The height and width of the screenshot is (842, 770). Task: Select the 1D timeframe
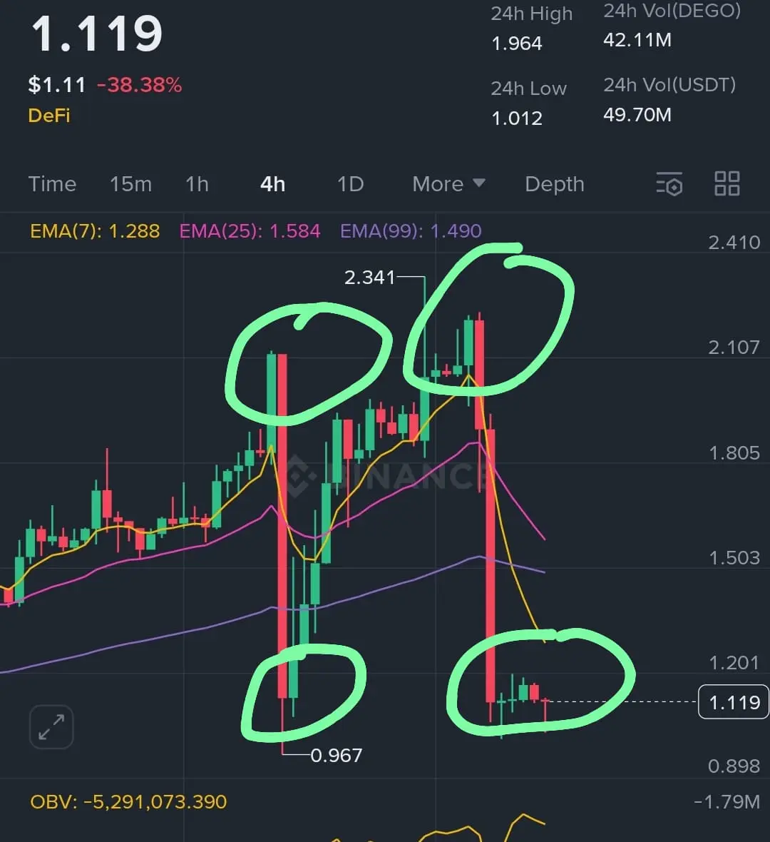350,184
